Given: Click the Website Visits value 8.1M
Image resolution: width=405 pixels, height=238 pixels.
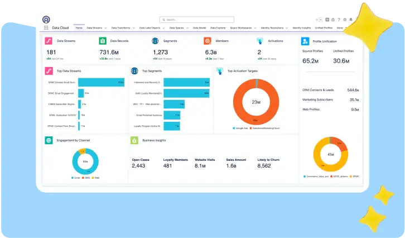Looking at the screenshot, I should 200,166.
